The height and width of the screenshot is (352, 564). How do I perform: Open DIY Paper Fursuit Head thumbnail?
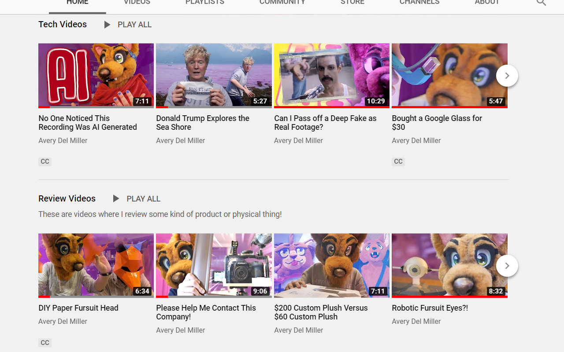(96, 265)
